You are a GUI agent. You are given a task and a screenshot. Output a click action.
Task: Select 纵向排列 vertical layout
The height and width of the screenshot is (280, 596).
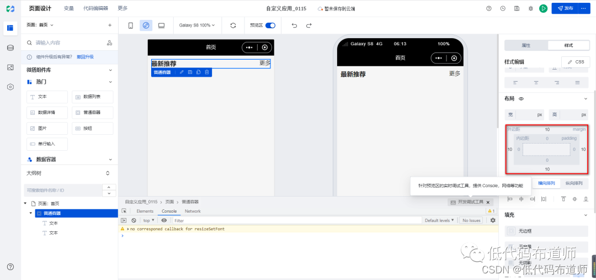574,183
